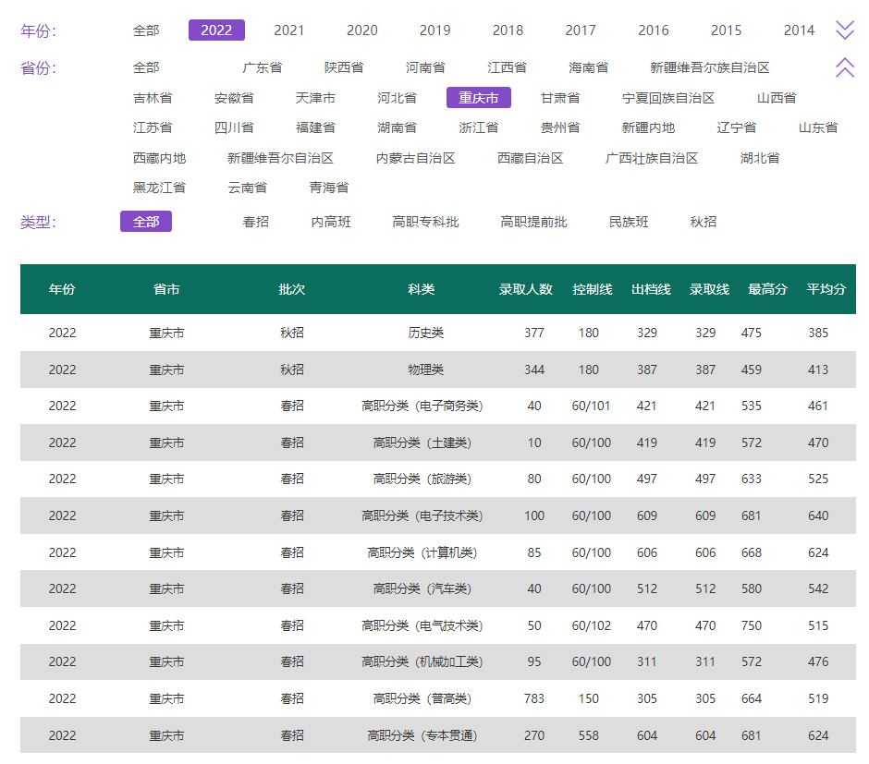Choose province 安徽省
Image resolution: width=869 pixels, height=764 pixels.
coord(234,98)
